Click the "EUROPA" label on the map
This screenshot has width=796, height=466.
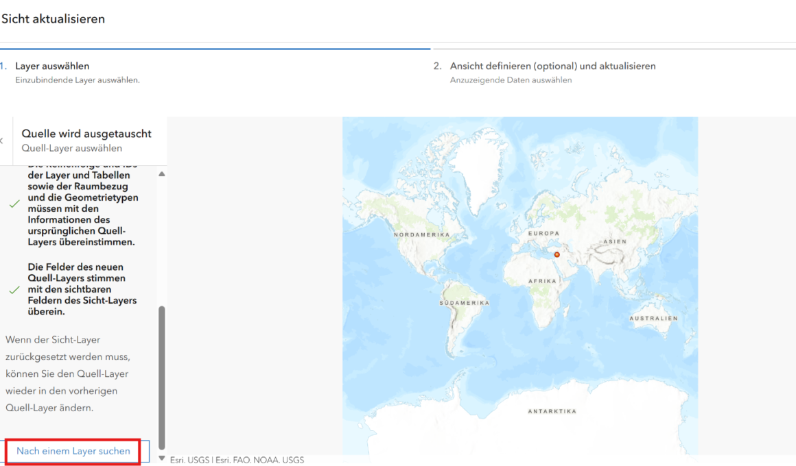click(x=543, y=233)
